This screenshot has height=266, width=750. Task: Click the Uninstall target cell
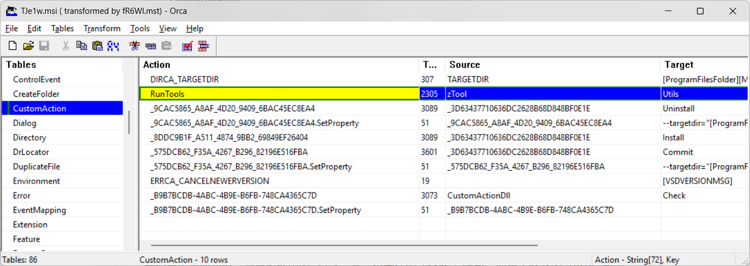705,108
